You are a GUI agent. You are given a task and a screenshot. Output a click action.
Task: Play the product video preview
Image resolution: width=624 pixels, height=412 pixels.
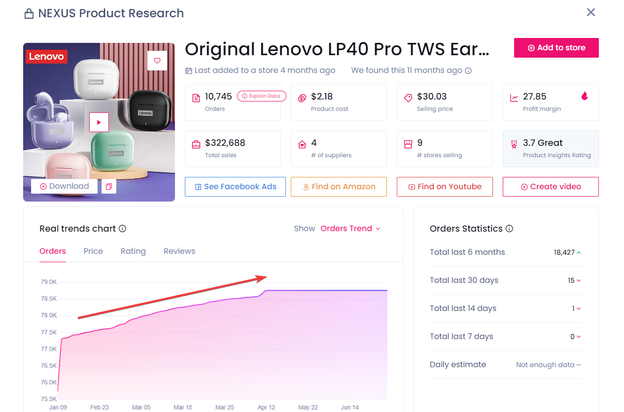[x=99, y=122]
